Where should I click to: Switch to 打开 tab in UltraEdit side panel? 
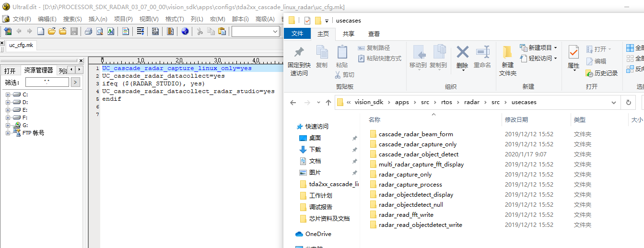[10, 71]
